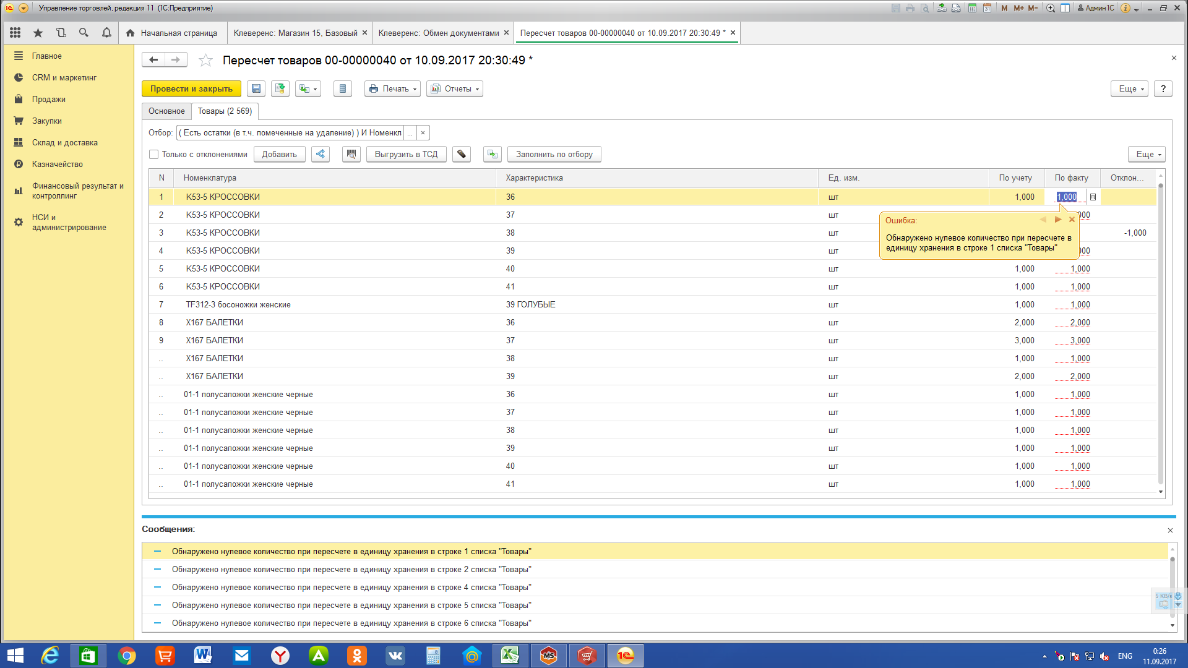Click the zoom scale magnifier icon
1188x668 pixels.
point(1051,8)
